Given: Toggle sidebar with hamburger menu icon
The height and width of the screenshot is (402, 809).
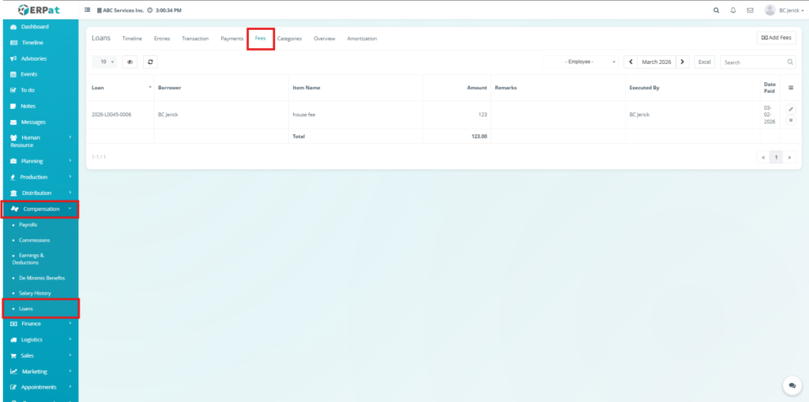Looking at the screenshot, I should pyautogui.click(x=88, y=10).
